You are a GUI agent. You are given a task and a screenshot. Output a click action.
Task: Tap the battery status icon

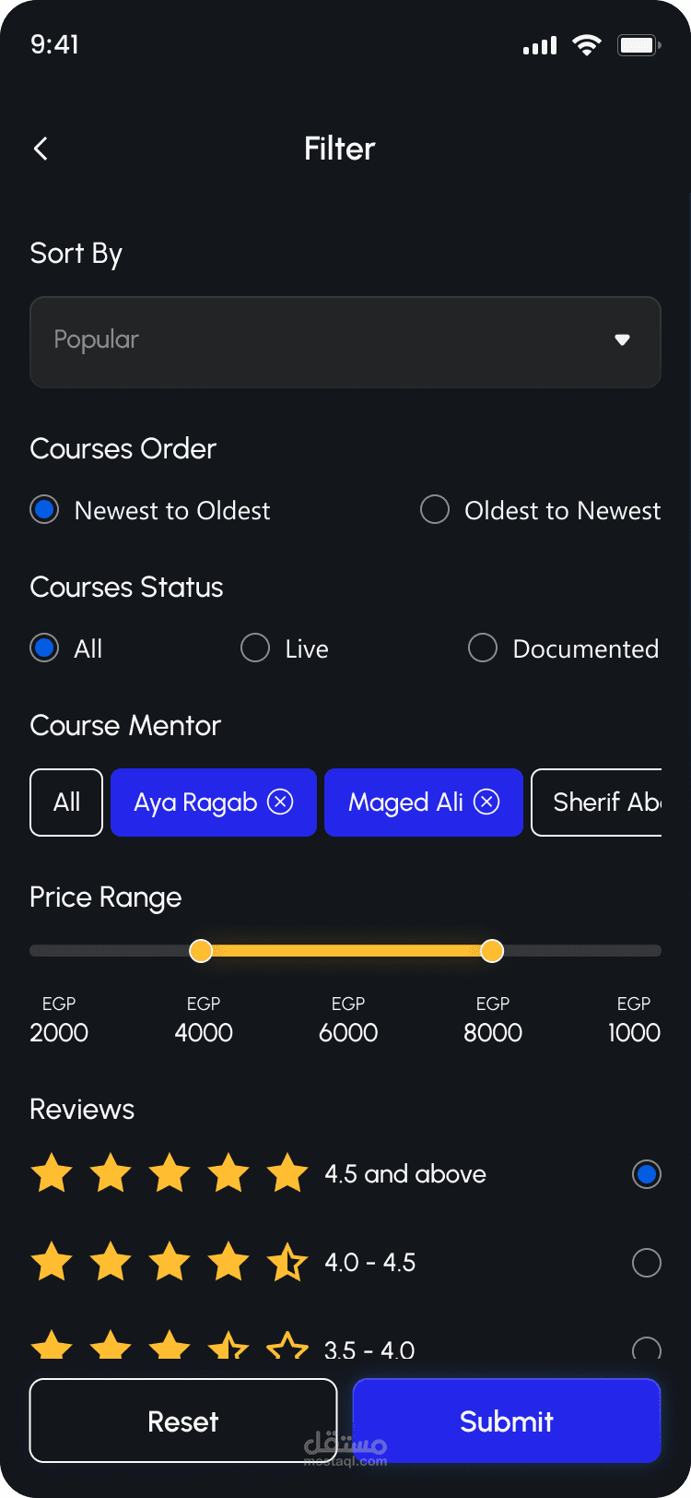638,45
